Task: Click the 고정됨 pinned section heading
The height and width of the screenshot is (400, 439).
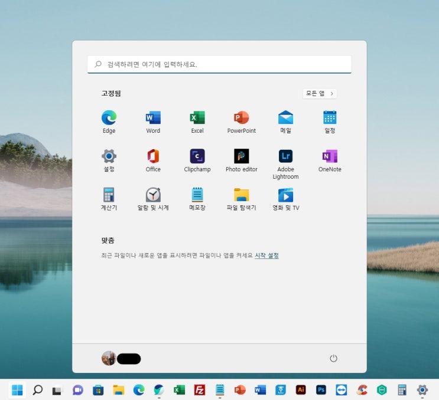Action: pos(111,93)
